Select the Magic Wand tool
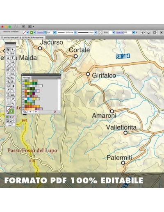 tap(8, 53)
